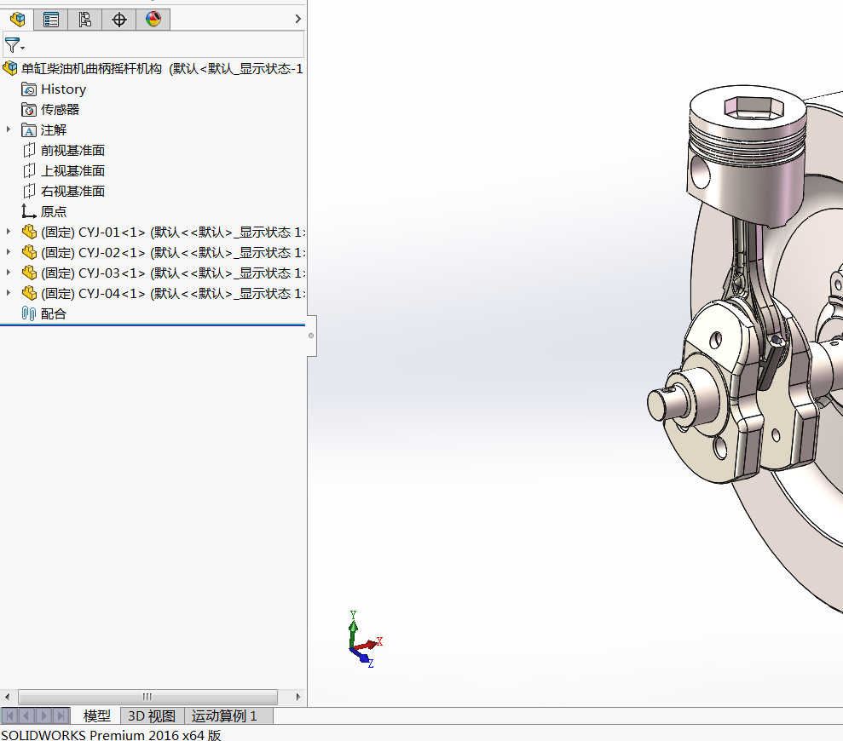This screenshot has width=843, height=741.
Task: Open the ConfigurationManager tab
Action: pyautogui.click(x=85, y=20)
